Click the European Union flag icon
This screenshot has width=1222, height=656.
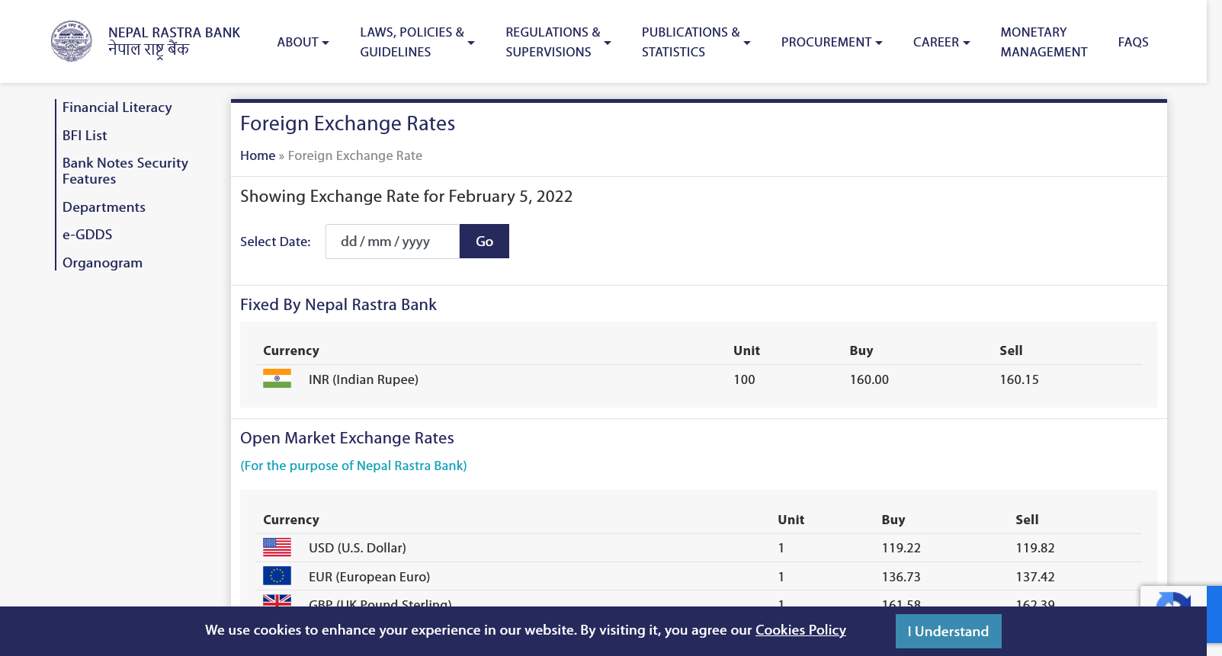(x=277, y=576)
